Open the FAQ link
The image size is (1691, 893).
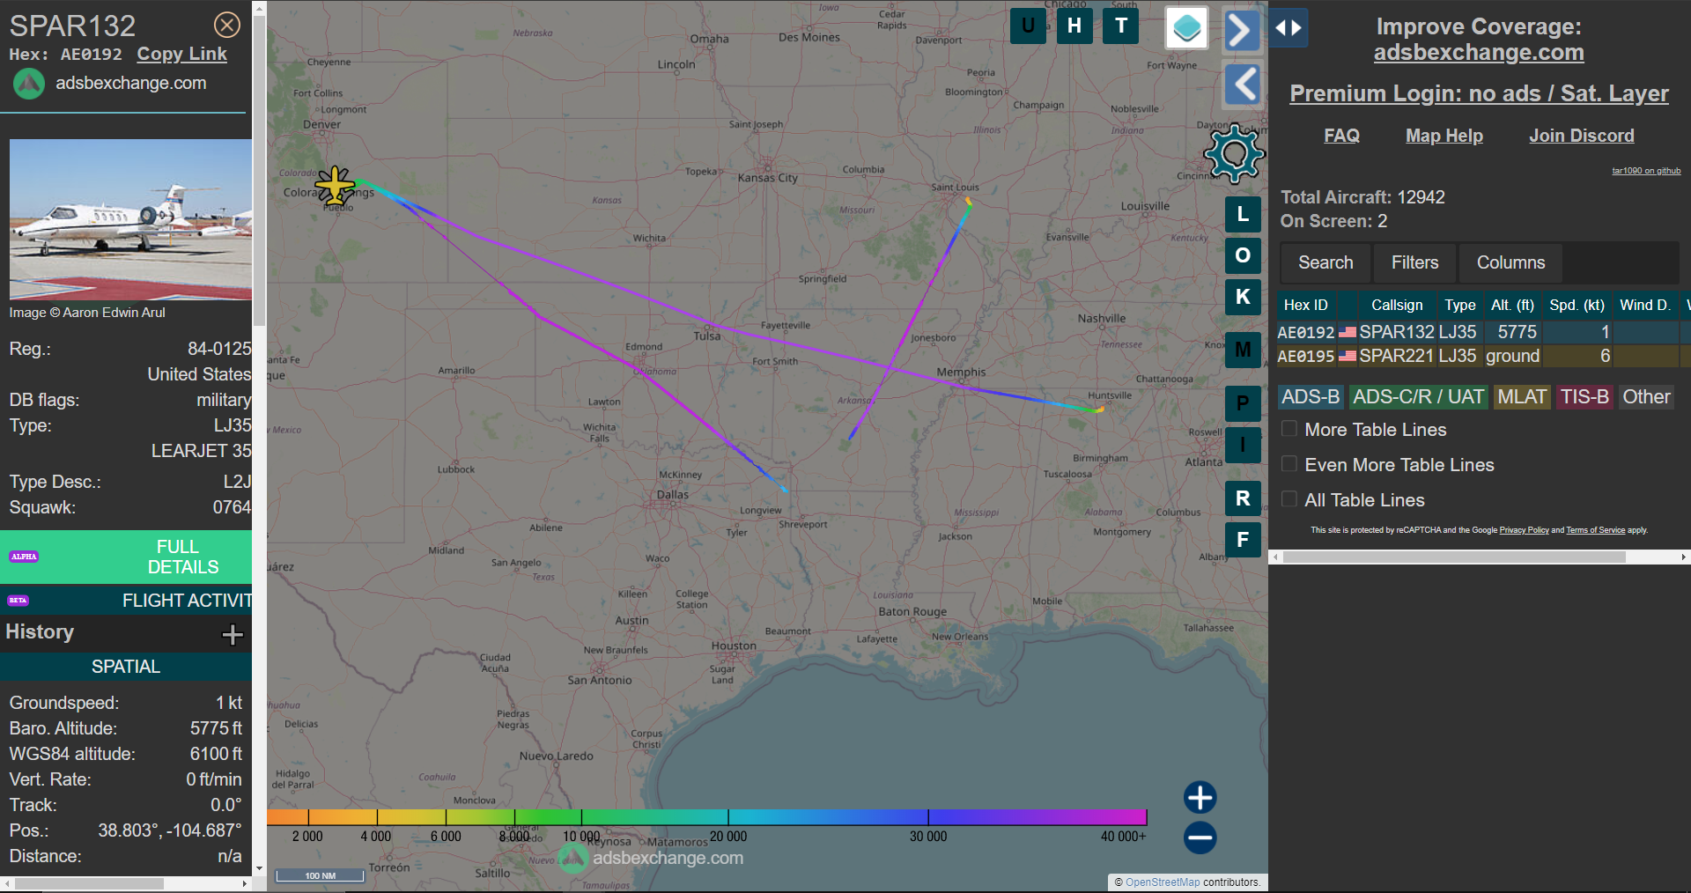[x=1341, y=136]
